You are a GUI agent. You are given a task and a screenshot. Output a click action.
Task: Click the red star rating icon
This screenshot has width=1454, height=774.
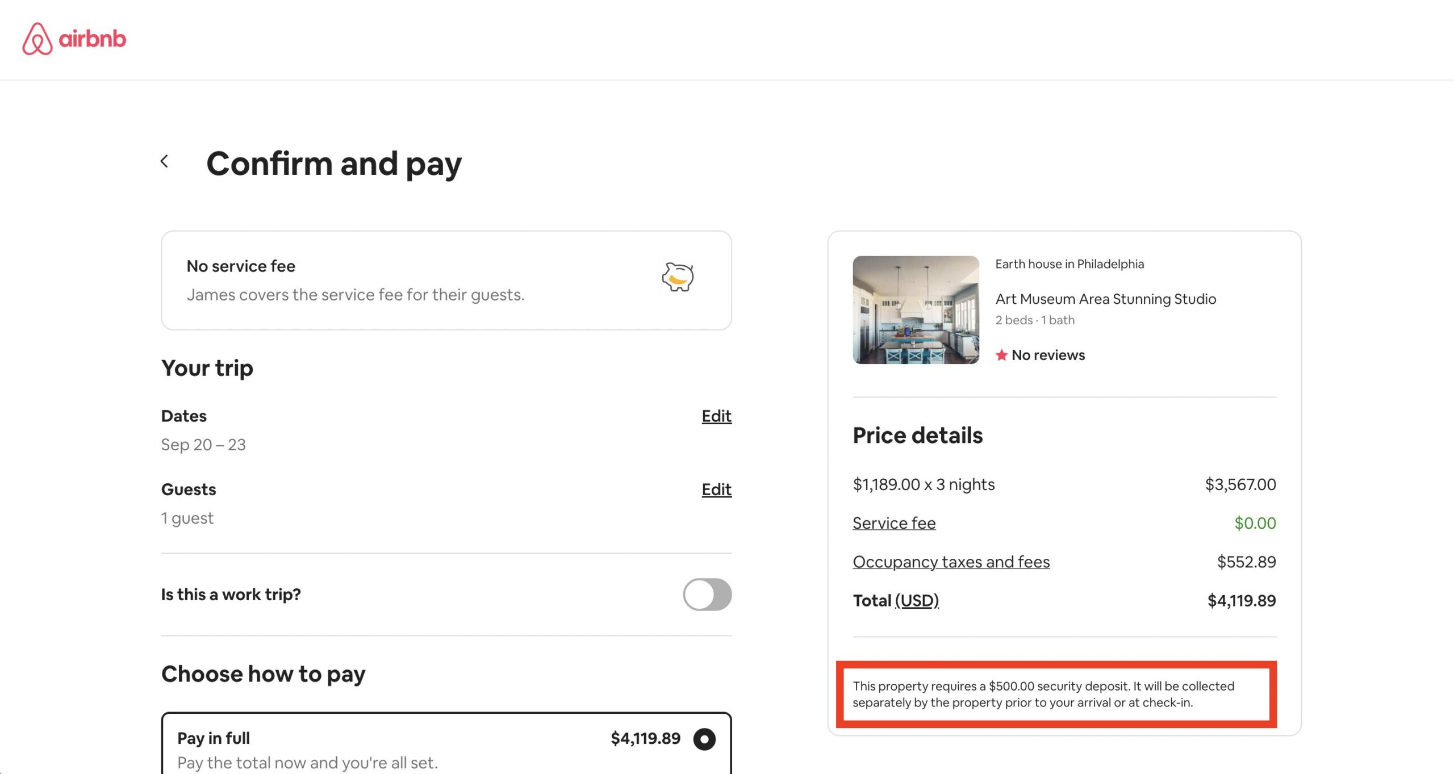coord(1001,355)
